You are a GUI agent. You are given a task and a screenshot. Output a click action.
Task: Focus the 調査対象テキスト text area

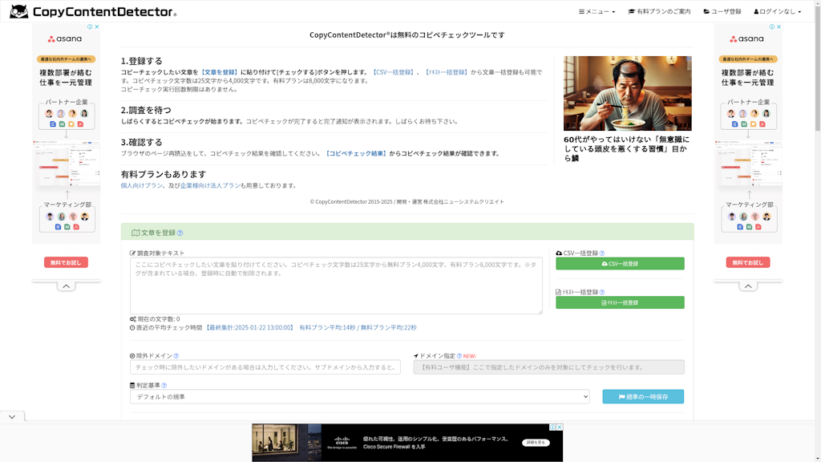click(x=336, y=286)
